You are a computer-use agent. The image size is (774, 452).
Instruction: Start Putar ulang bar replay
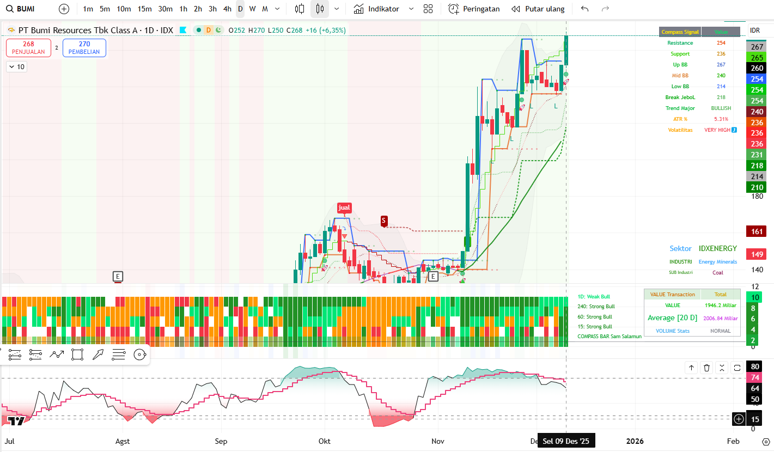click(538, 9)
